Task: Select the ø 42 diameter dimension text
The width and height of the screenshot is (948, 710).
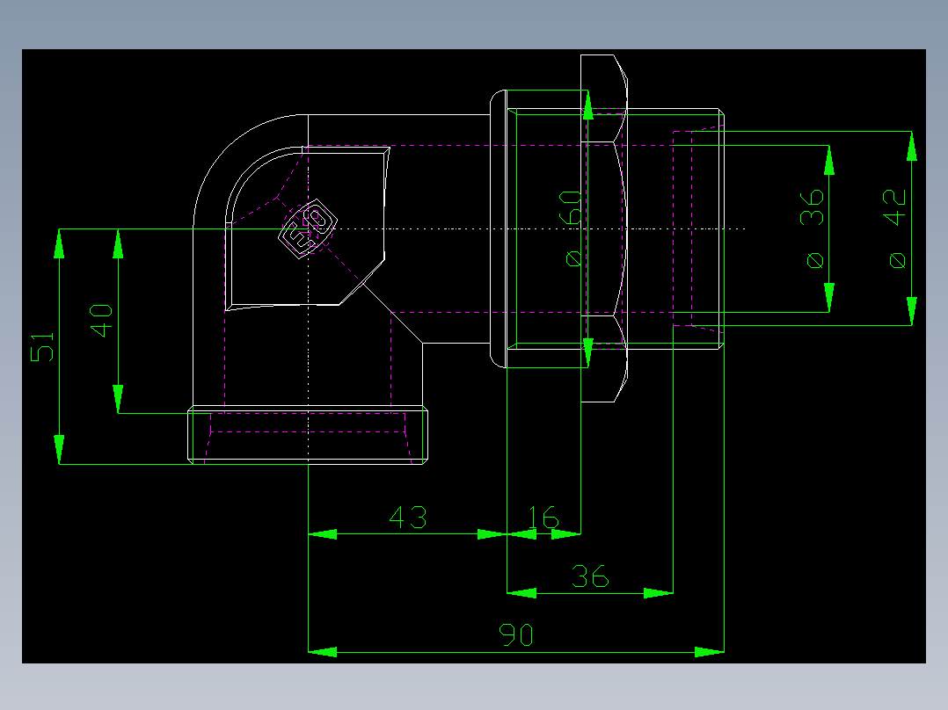Action: tap(896, 228)
